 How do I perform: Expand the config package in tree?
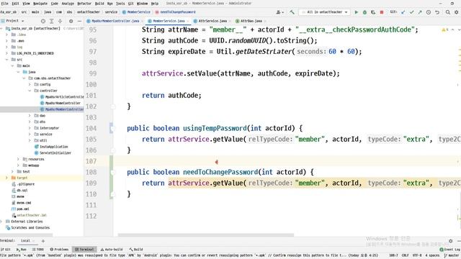tap(30, 85)
